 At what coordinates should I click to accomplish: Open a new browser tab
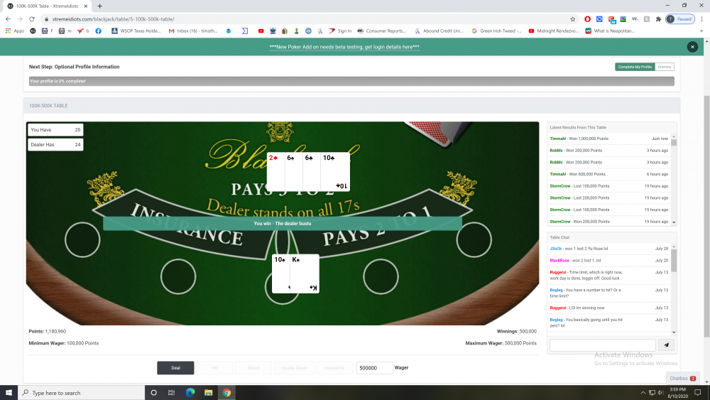click(99, 6)
